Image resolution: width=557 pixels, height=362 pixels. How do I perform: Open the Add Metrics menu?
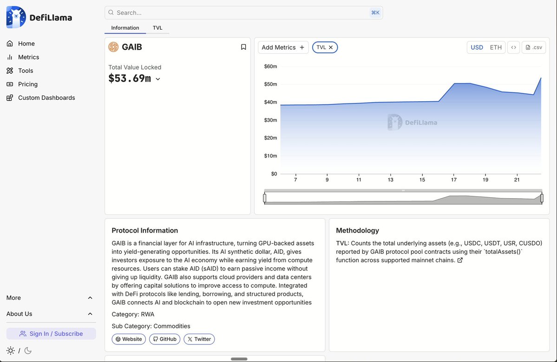283,47
